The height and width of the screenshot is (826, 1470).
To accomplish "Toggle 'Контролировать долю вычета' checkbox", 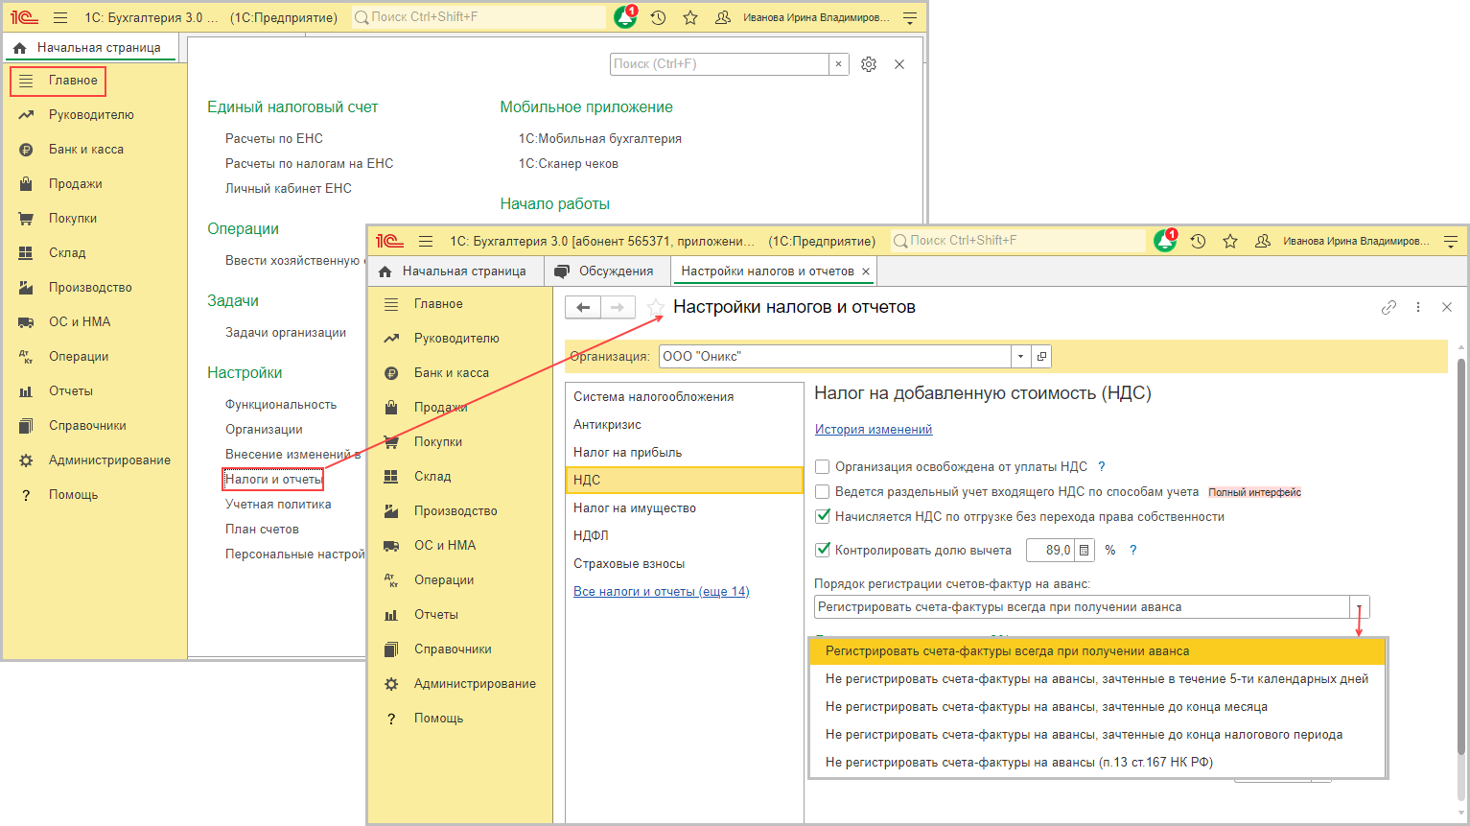I will click(x=822, y=551).
